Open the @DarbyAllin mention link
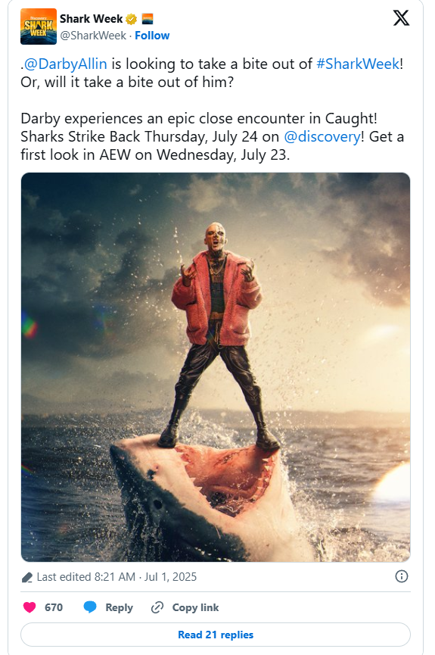435x655 pixels. click(x=65, y=64)
